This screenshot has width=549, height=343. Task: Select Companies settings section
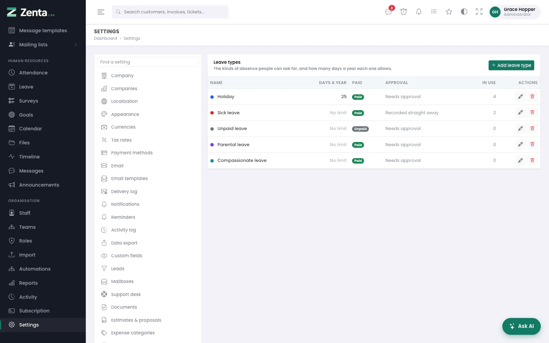tap(148, 88)
